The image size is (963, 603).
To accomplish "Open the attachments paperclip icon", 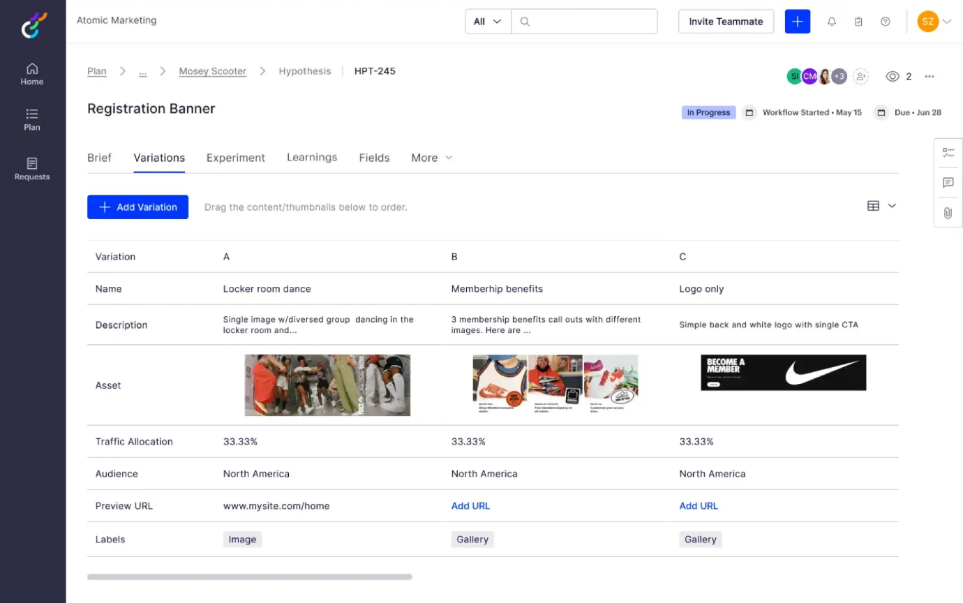I will pyautogui.click(x=948, y=213).
